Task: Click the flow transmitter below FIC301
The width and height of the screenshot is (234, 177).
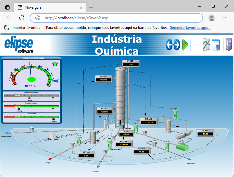Action: pyautogui.click(x=145, y=133)
